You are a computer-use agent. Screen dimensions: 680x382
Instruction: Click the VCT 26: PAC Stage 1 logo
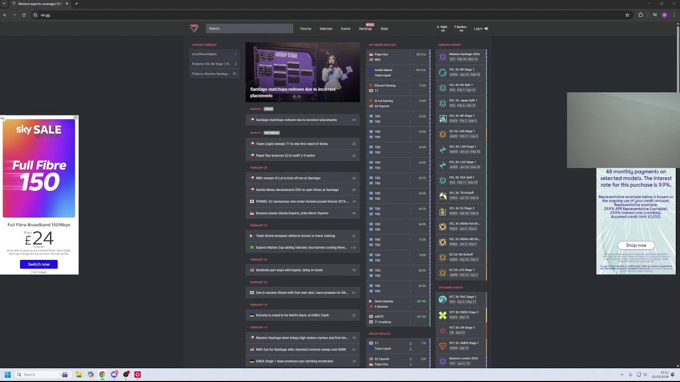tap(443, 299)
